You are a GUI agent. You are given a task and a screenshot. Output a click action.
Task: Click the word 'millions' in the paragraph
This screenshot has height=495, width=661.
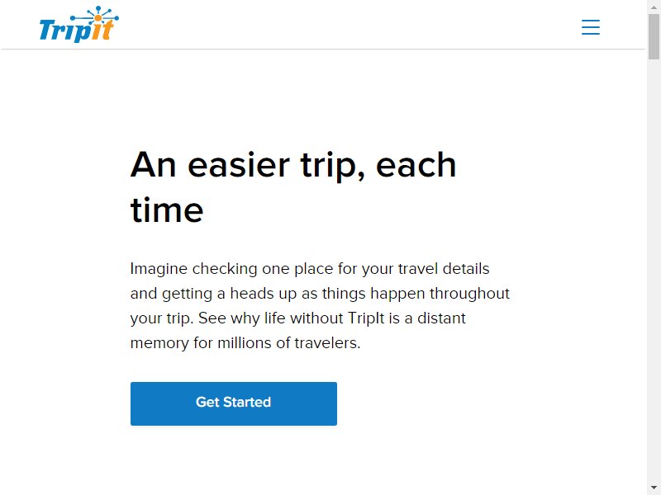(x=245, y=342)
